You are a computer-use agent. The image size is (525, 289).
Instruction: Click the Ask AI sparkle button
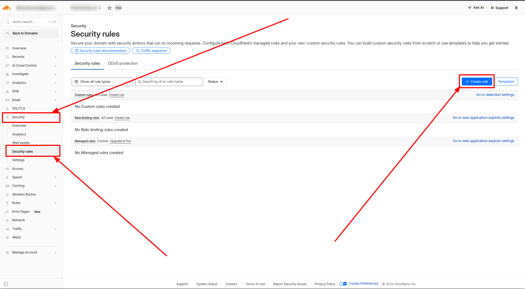(x=476, y=8)
